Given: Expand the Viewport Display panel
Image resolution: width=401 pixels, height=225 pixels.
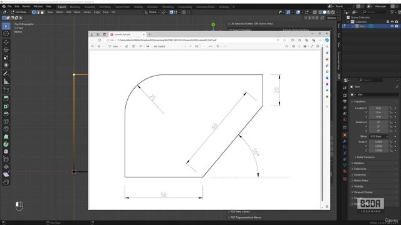Looking at the screenshot, I should point(363,192).
